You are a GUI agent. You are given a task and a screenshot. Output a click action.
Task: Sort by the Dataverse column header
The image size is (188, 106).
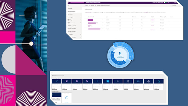pyautogui.click(x=134, y=17)
